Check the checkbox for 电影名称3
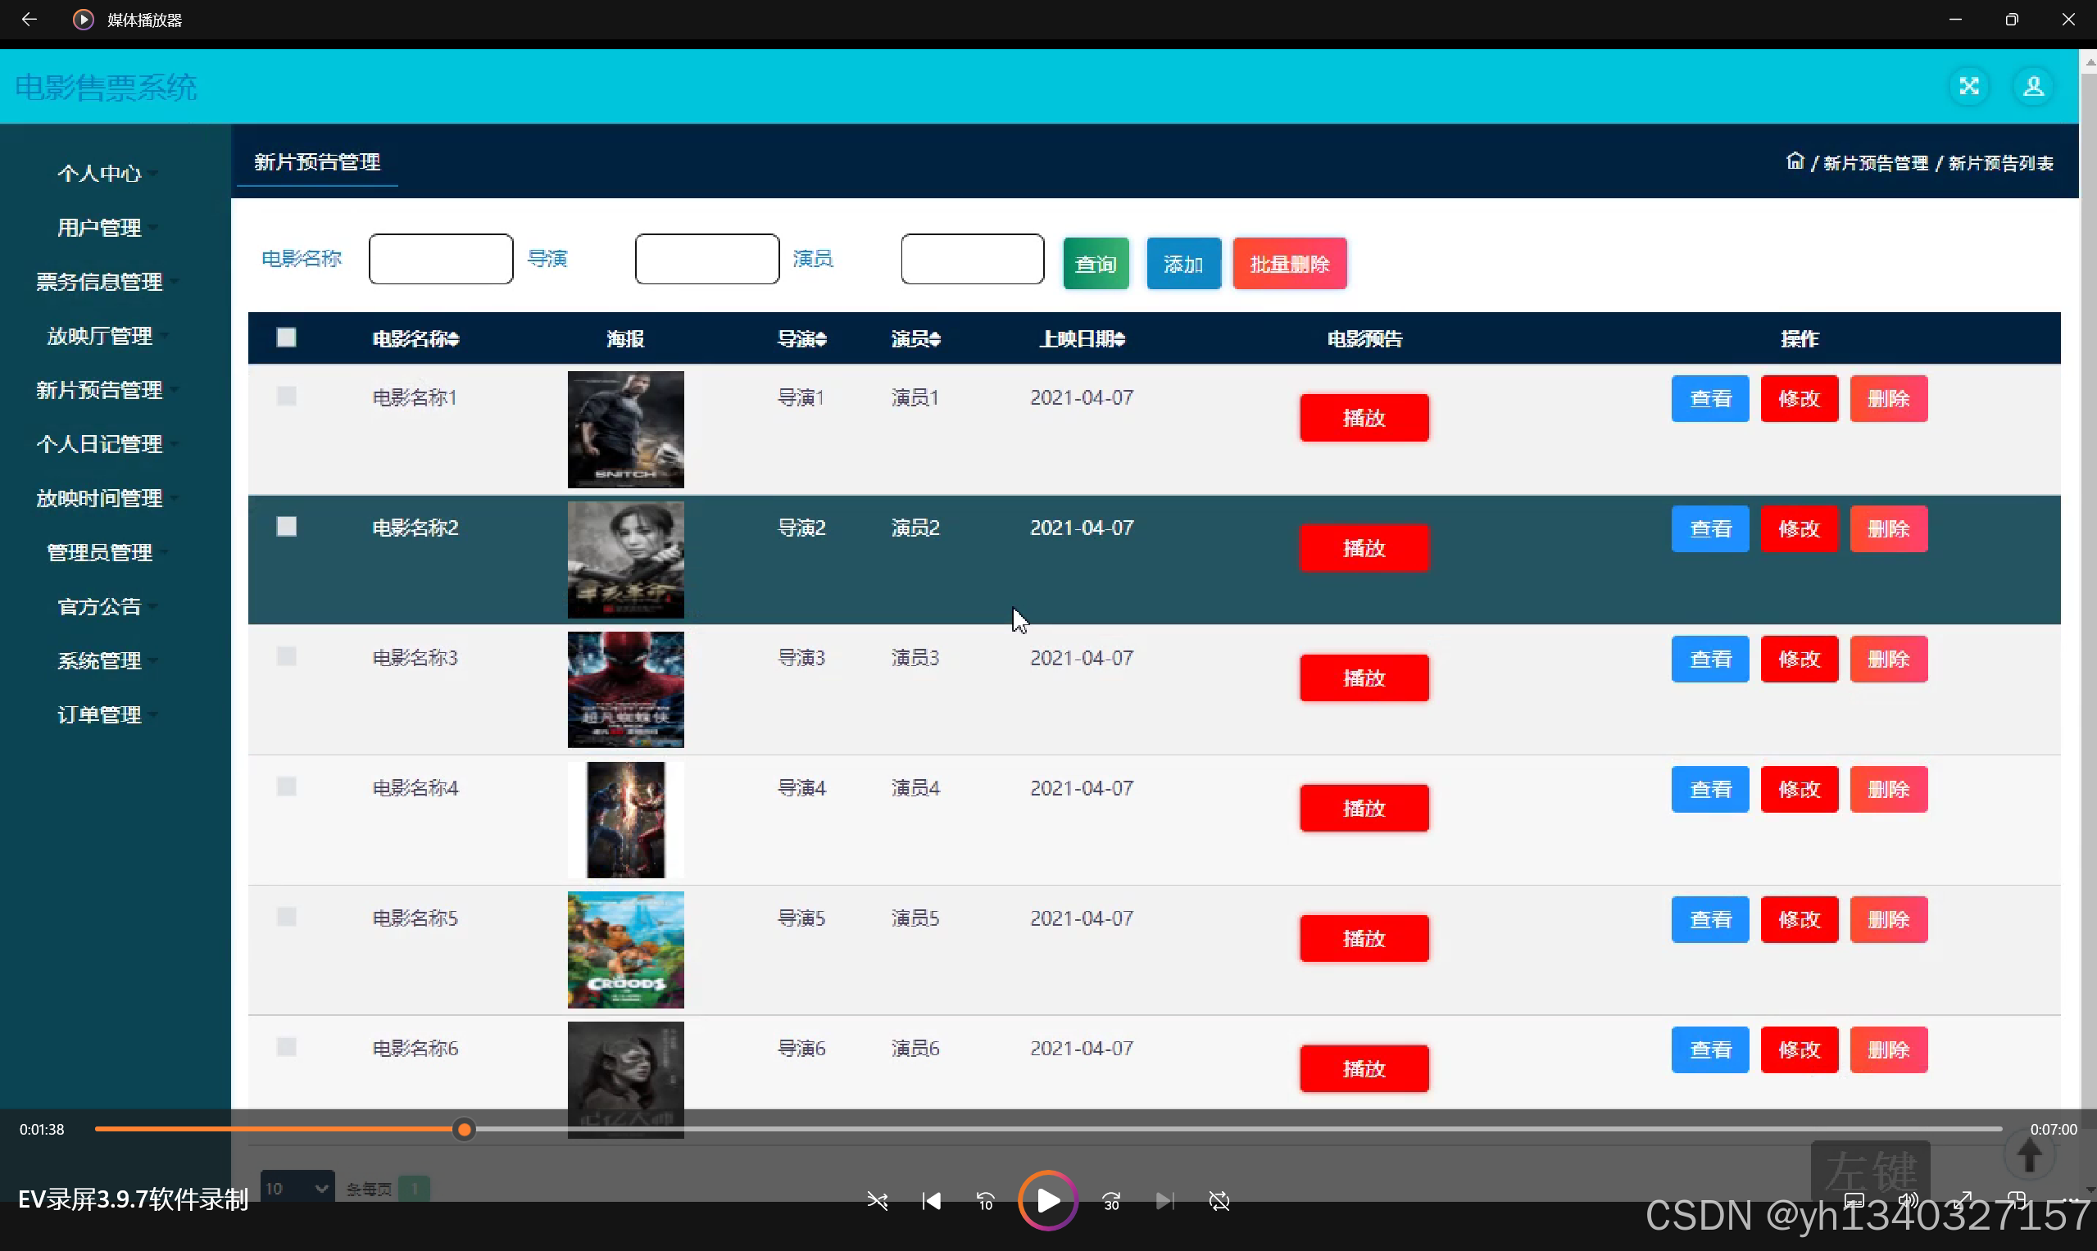 pos(286,657)
